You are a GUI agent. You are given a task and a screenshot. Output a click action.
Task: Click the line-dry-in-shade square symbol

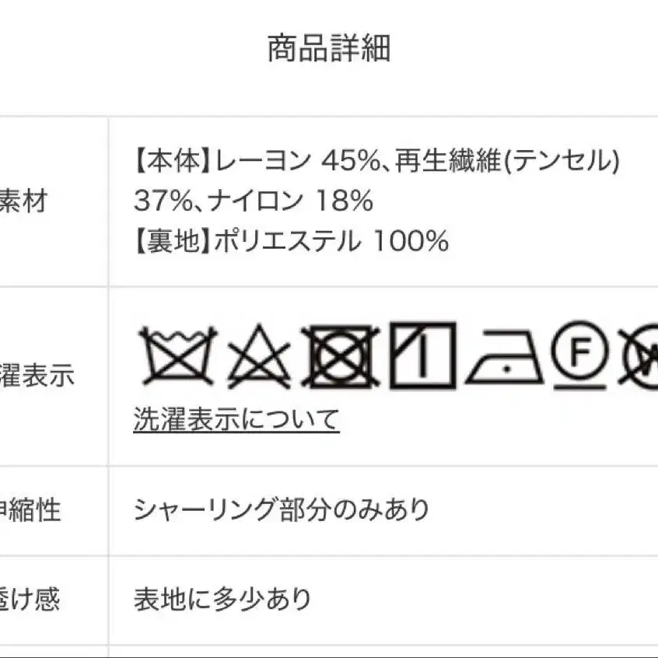click(x=423, y=355)
